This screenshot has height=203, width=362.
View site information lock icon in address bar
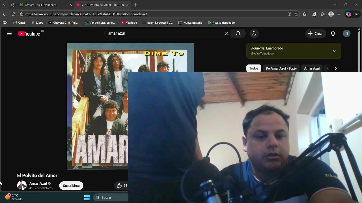(x=21, y=14)
